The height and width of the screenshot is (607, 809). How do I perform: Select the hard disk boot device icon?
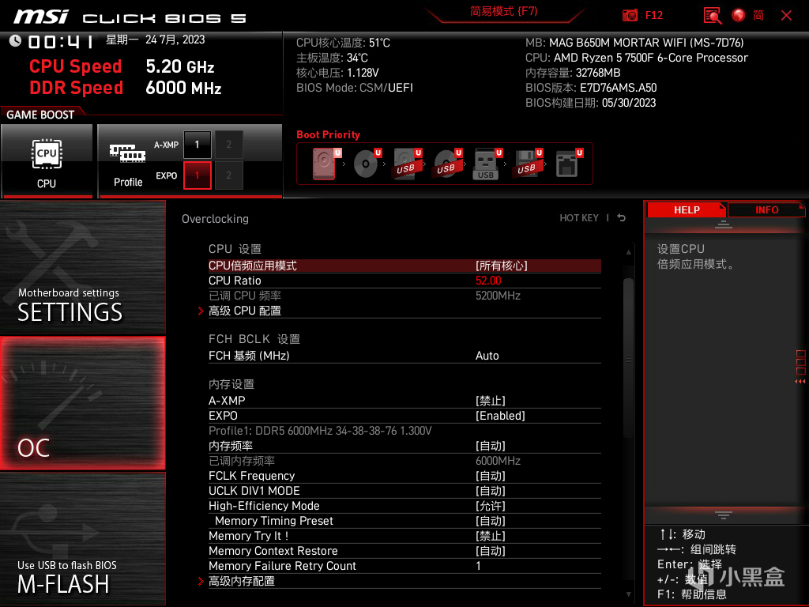point(324,164)
